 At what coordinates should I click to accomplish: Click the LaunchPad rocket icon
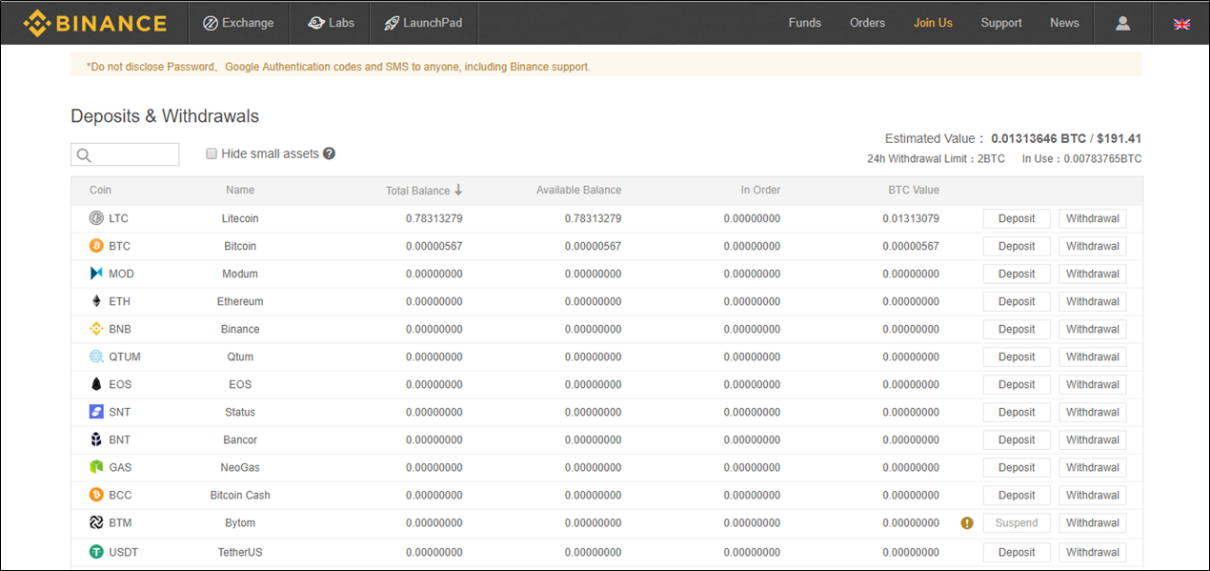tap(391, 23)
